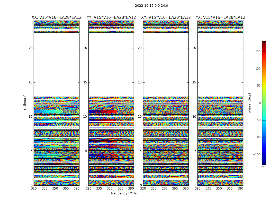Viewport: 270px width, 206px height.
Task: Click the 10 hour tick of YY panel
Action: [85, 117]
